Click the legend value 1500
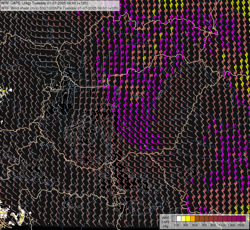Screen dimensions: 250x230 (241, 225)
